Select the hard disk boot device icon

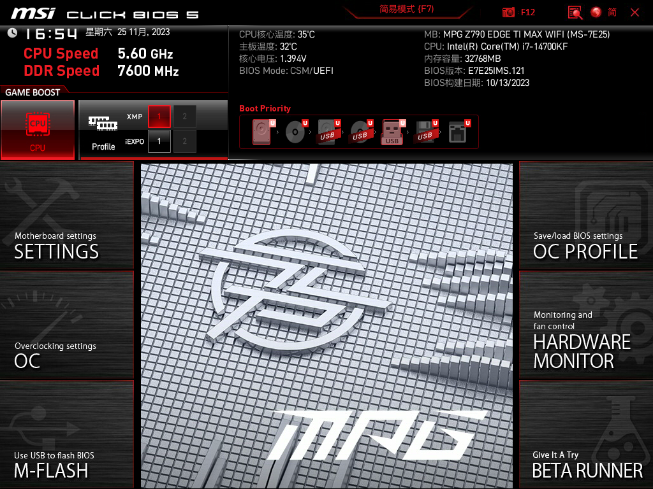(x=262, y=132)
